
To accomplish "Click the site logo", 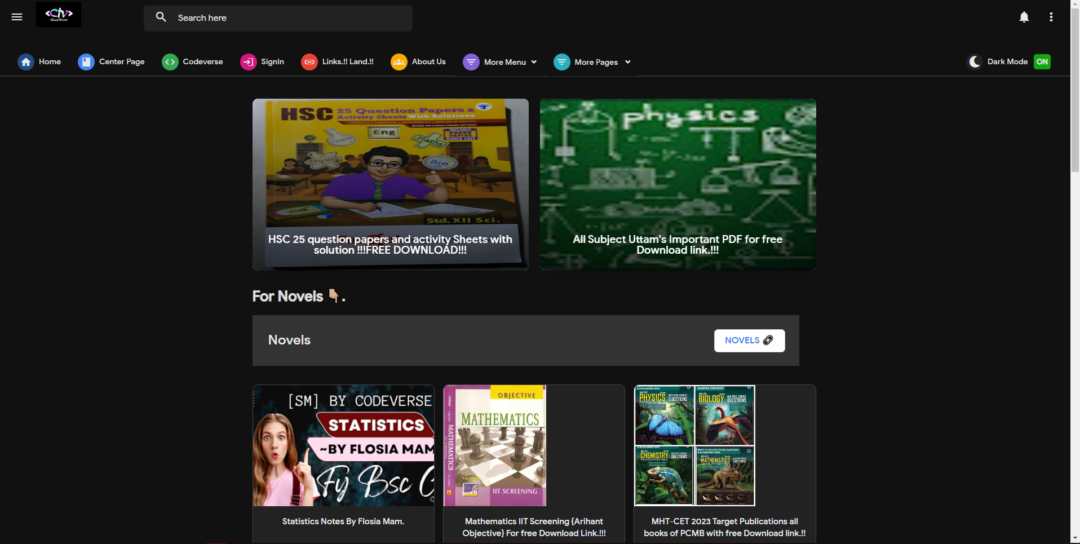I will 58,14.
